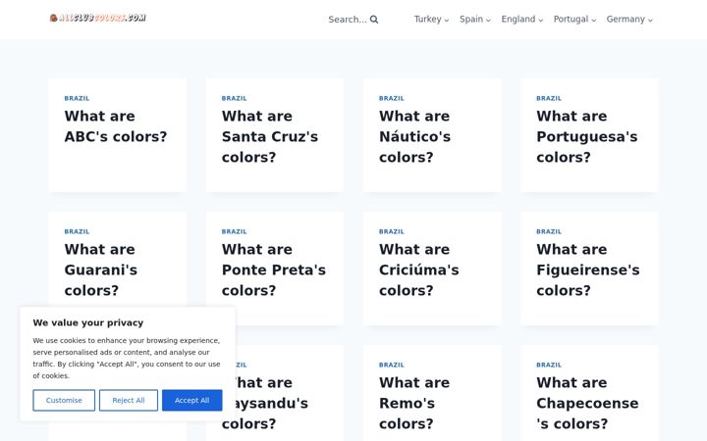707x441 pixels.
Task: Click BRAZIL tag above Figueirense's colors
Action: (549, 231)
